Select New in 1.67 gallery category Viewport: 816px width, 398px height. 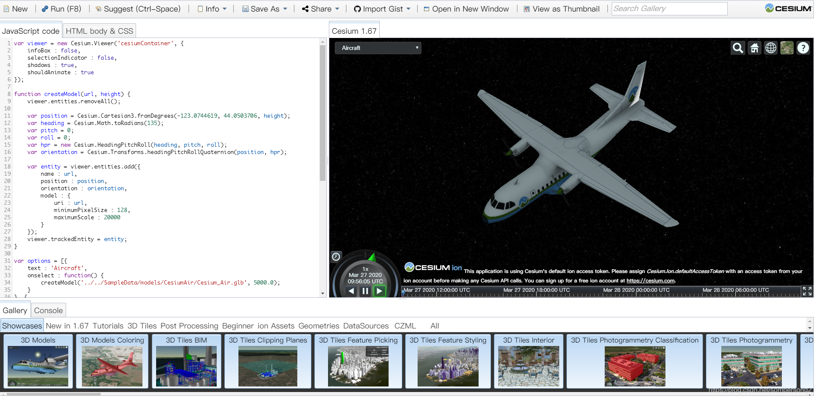67,326
